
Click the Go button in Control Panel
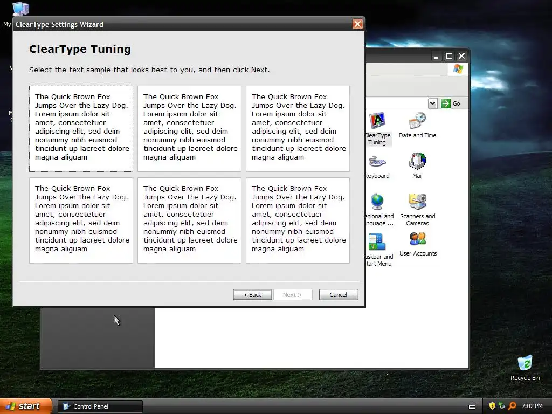(x=451, y=103)
